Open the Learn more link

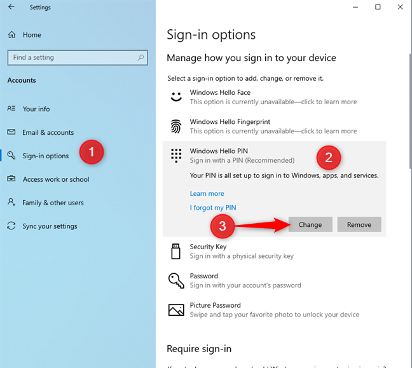pos(207,193)
